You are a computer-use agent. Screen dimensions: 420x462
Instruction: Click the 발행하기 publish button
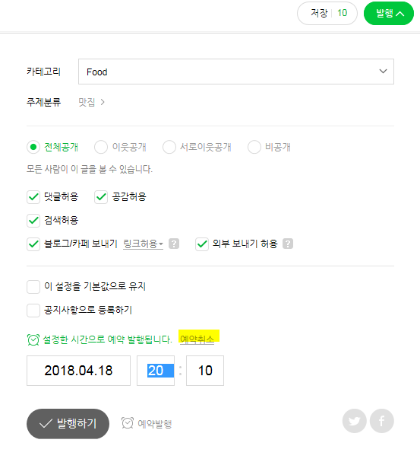[68, 424]
